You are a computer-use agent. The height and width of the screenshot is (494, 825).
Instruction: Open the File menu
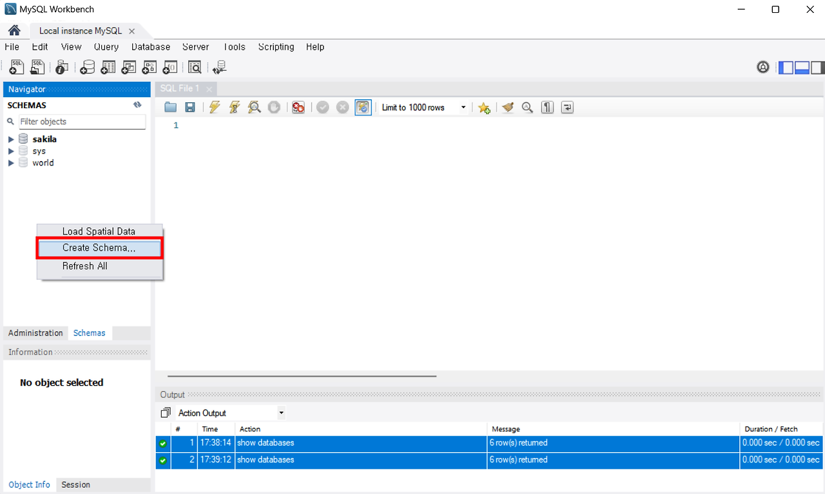point(12,47)
